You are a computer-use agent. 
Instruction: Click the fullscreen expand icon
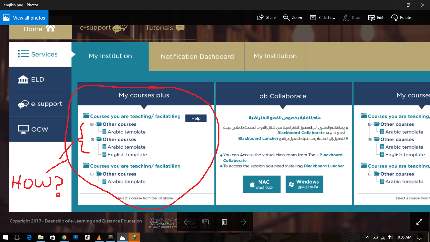pos(419,222)
